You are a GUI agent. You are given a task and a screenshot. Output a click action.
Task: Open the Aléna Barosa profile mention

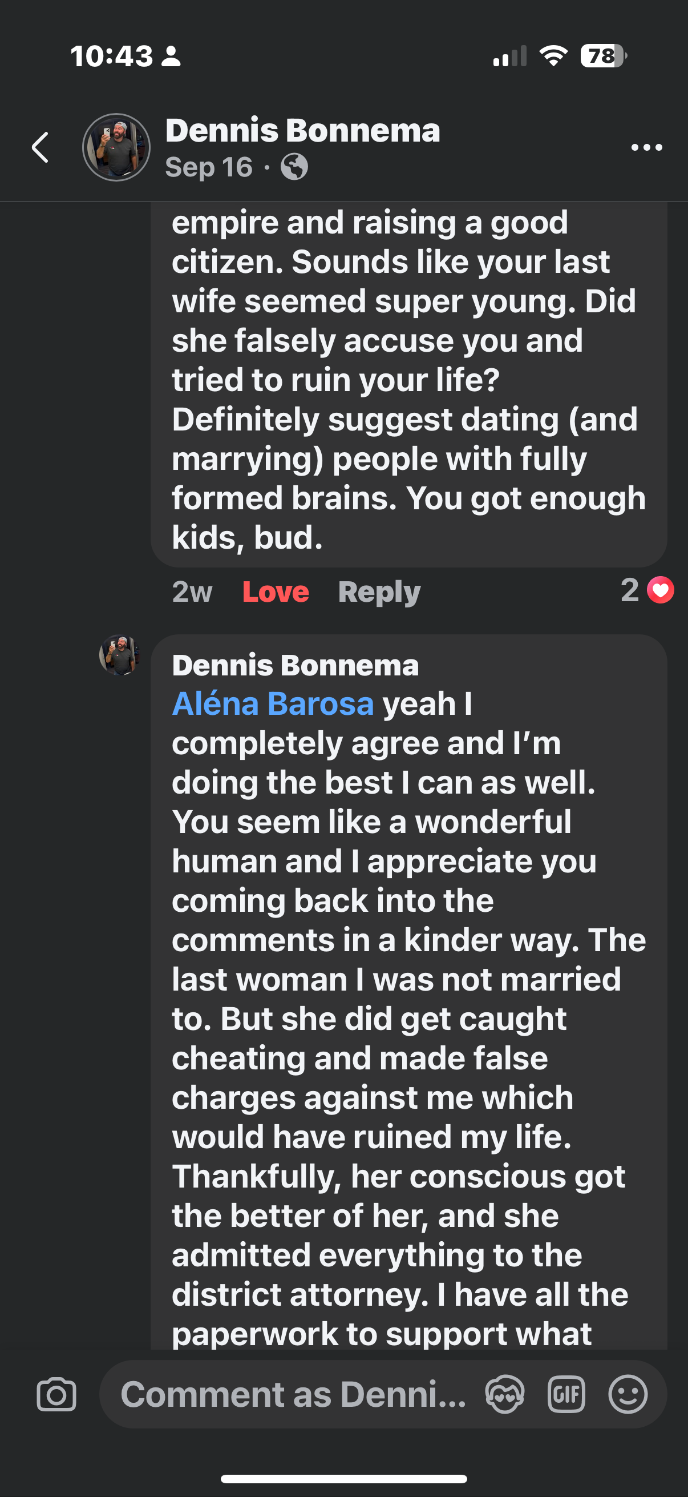coord(273,704)
